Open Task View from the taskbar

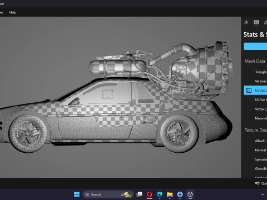tap(139, 194)
